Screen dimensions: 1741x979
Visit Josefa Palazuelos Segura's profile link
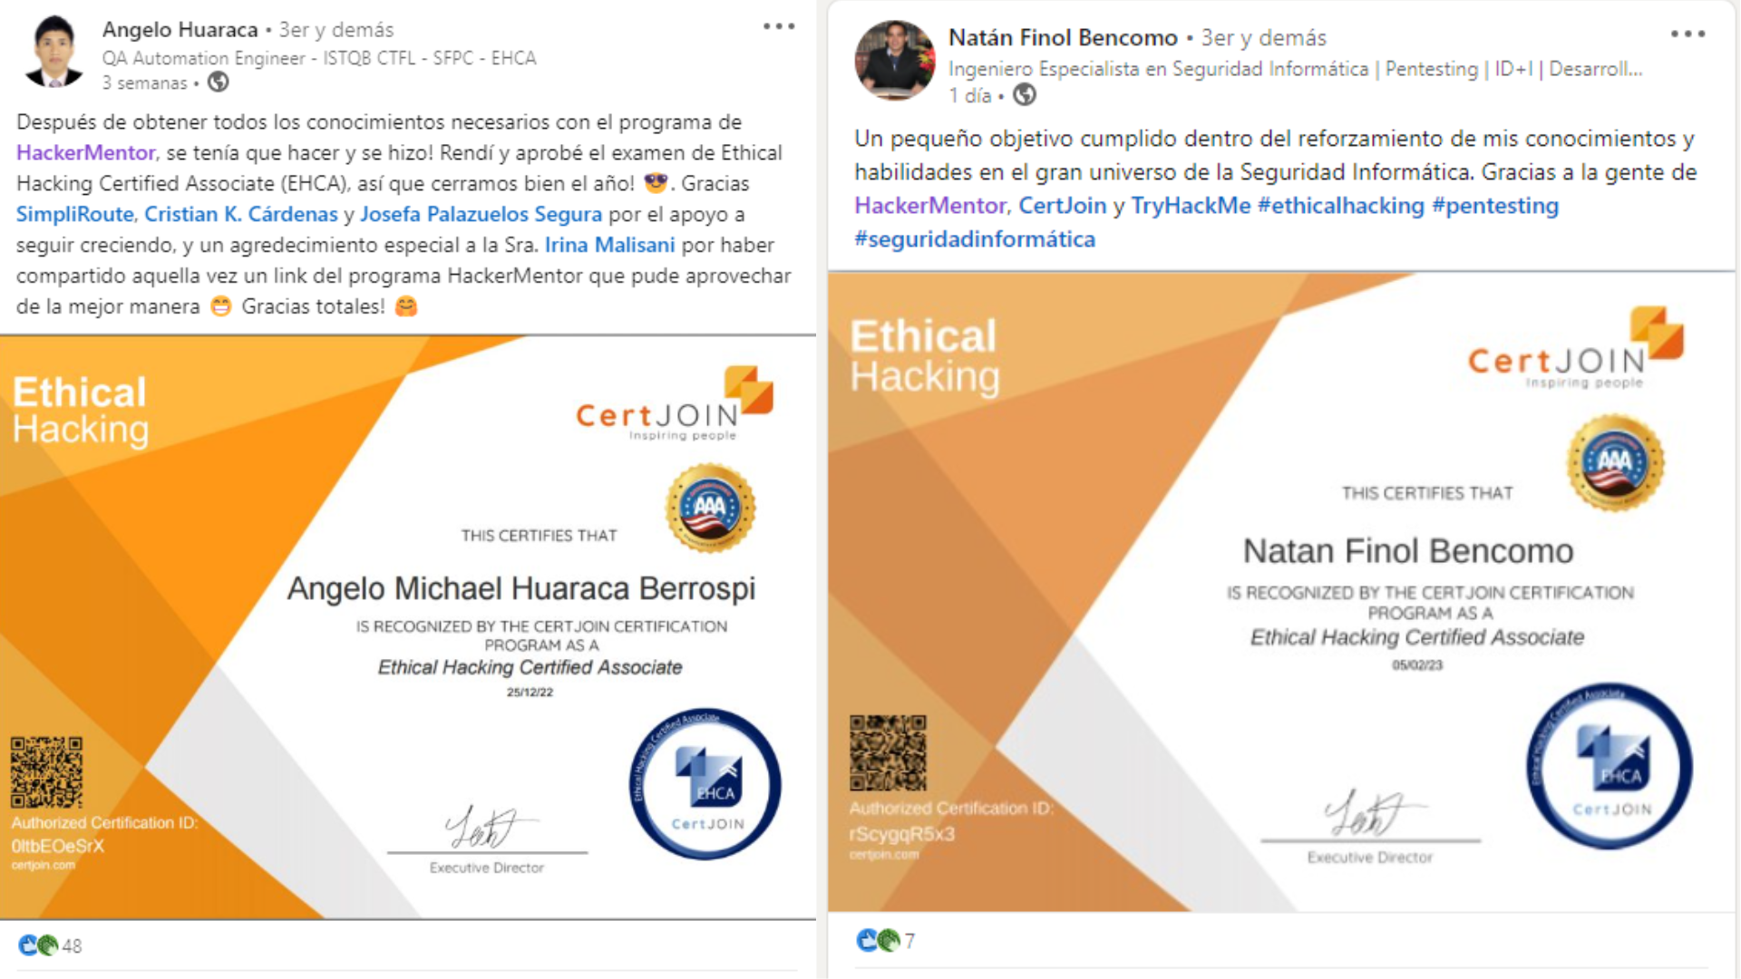tap(481, 214)
